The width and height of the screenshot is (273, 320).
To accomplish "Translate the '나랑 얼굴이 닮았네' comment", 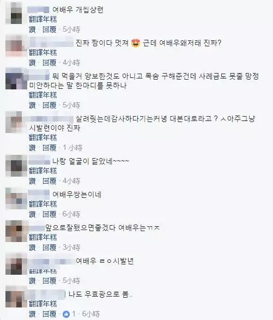I will (43, 171).
